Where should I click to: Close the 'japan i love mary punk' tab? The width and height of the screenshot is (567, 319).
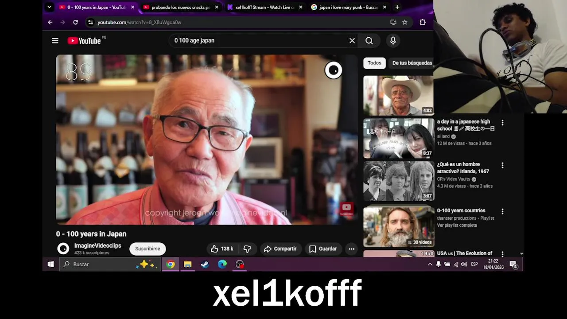point(384,7)
